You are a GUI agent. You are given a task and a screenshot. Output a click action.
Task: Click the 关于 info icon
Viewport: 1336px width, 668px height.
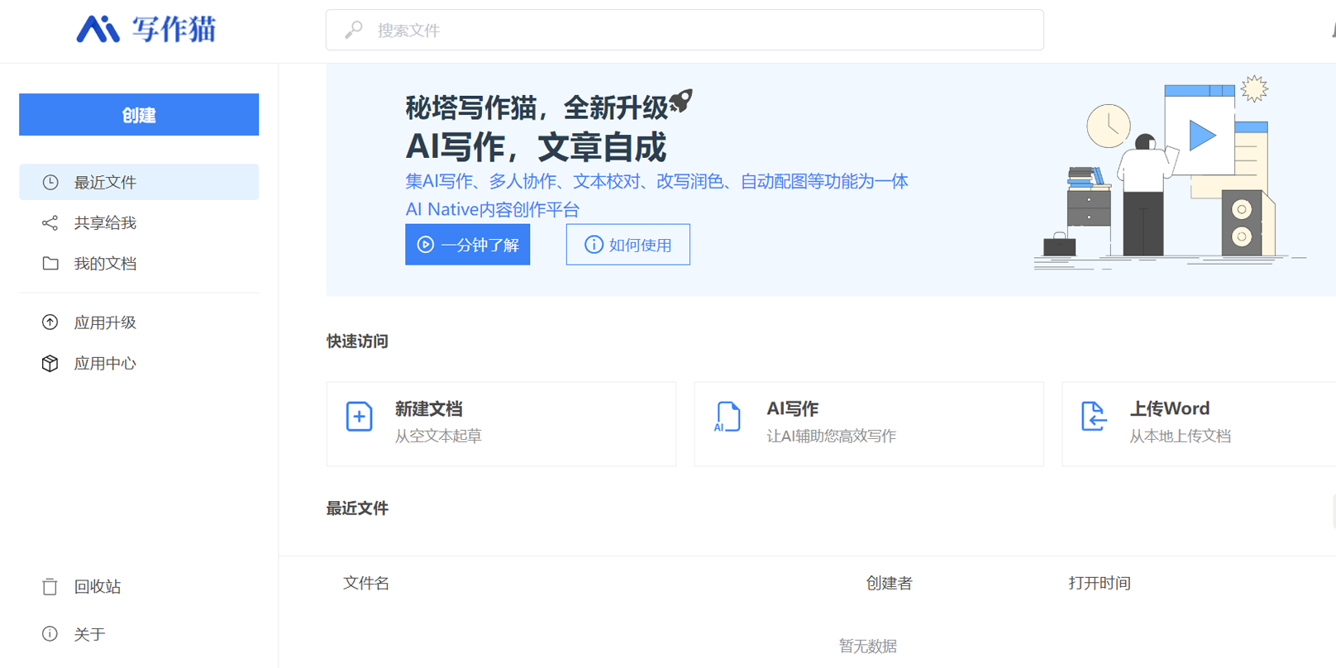point(50,634)
